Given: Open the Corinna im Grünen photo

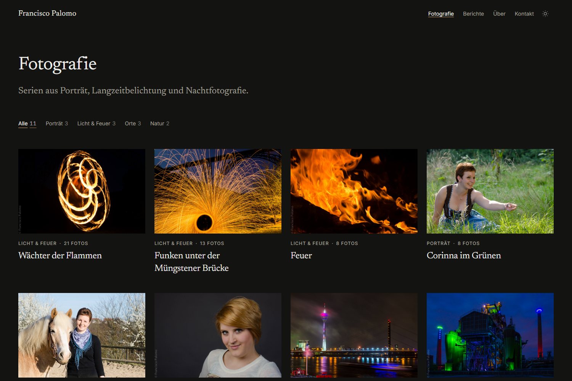Looking at the screenshot, I should [x=490, y=191].
